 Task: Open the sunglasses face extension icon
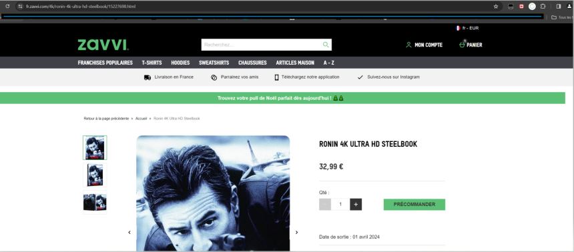pyautogui.click(x=511, y=6)
